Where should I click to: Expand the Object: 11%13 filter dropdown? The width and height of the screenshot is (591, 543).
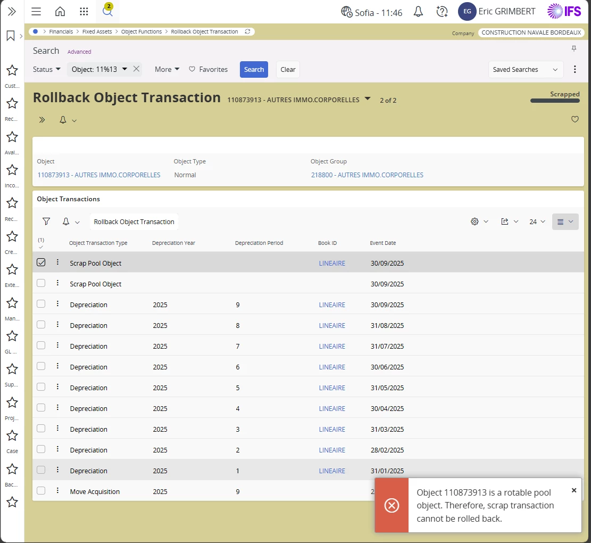[124, 69]
